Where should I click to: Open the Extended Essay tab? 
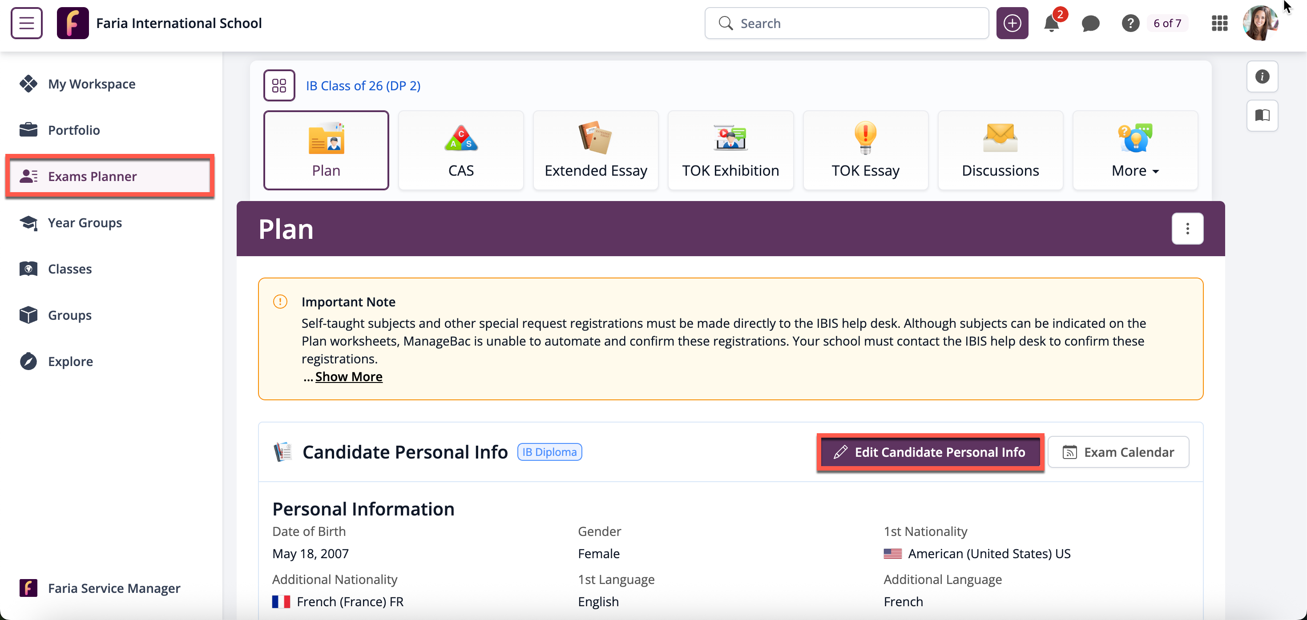click(x=596, y=151)
